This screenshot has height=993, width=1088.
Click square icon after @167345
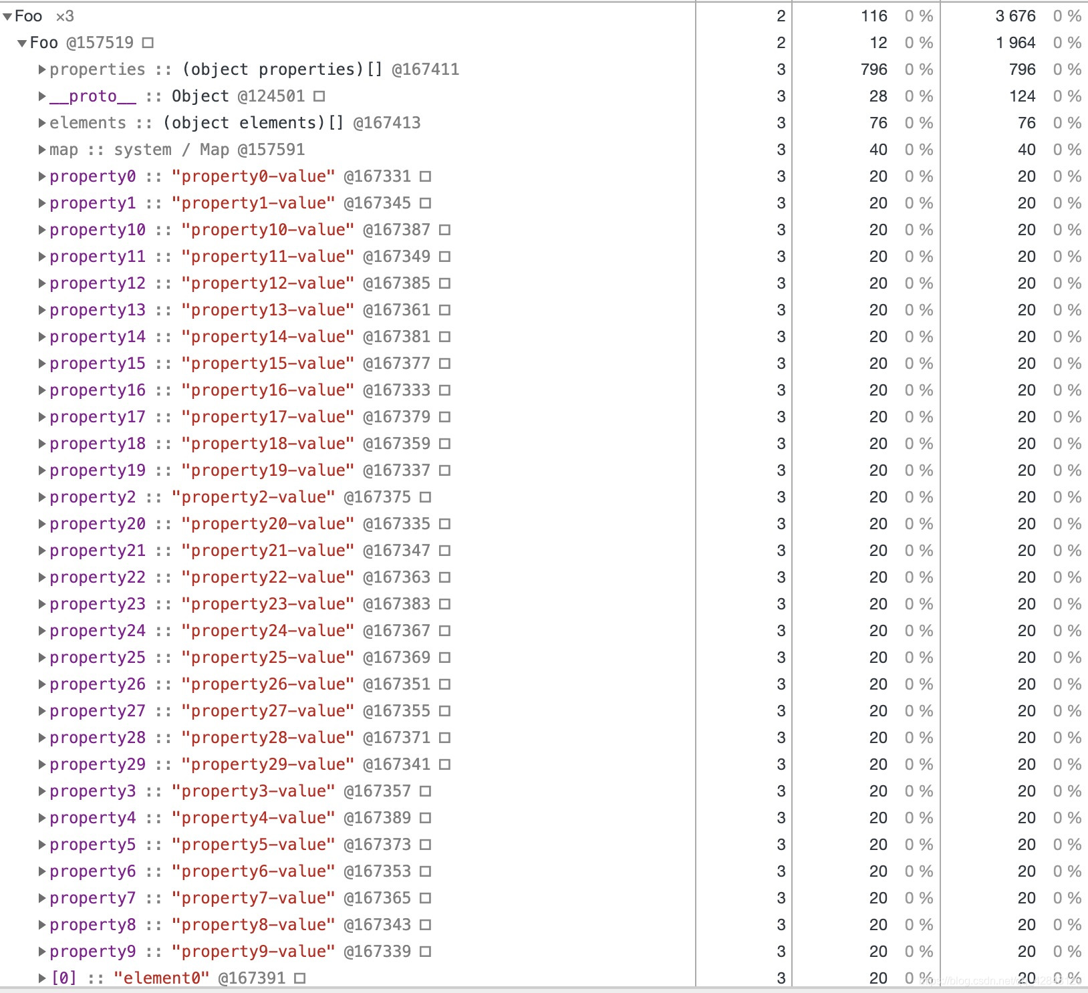[426, 203]
